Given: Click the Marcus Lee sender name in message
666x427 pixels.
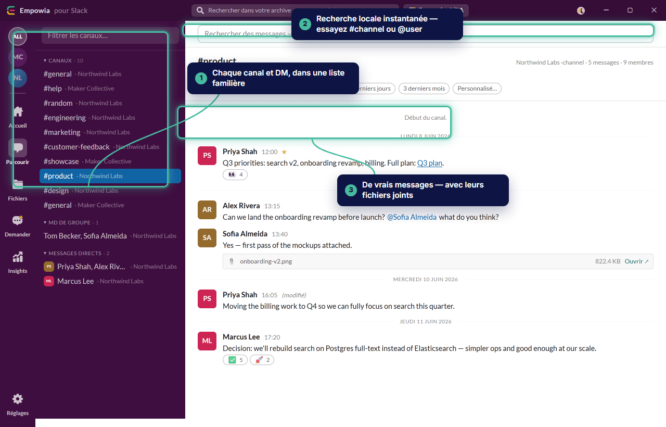Looking at the screenshot, I should click(x=241, y=337).
